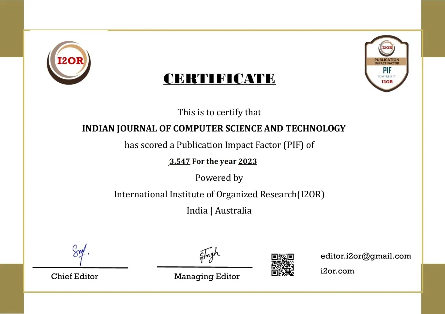Viewport: 445px width, 314px height.
Task: Click the CERTIFICATE heading
Action: (x=219, y=79)
